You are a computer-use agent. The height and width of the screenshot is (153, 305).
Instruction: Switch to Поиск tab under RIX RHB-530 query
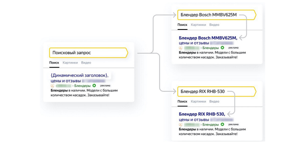(x=182, y=101)
